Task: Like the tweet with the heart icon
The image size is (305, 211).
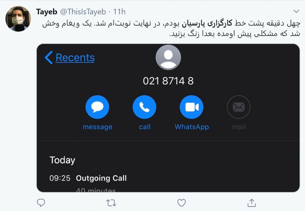Action: click(x=181, y=203)
